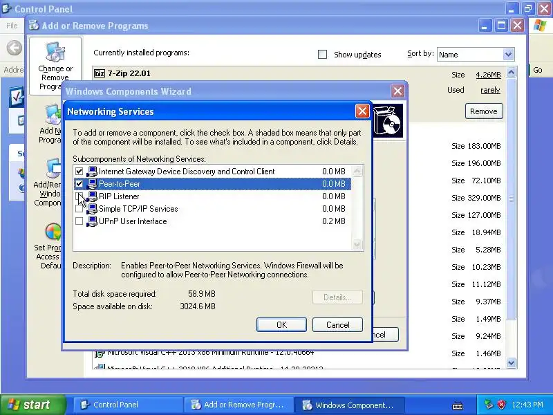Viewport: 553px width, 415px height.
Task: Switch to Add or Remove Programs taskbar button
Action: [x=238, y=405]
